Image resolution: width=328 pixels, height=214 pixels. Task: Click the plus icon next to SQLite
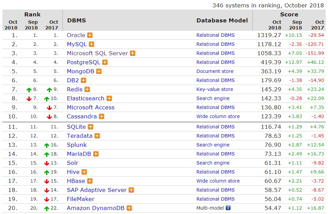[91, 127]
